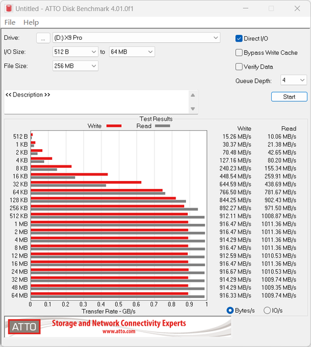This screenshot has height=347, width=311.
Task: Open the File Size 256 MB dropdown
Action: [x=75, y=66]
